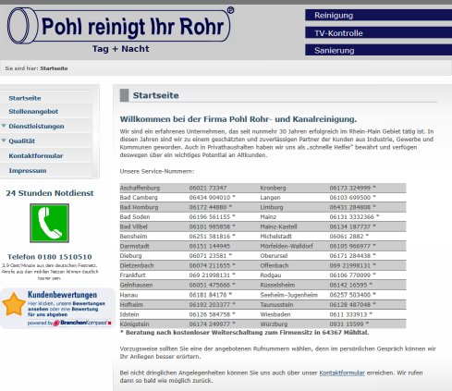This screenshot has height=391, width=452.
Task: Expand the Dienstleistungen arrow
Action: tap(4, 126)
